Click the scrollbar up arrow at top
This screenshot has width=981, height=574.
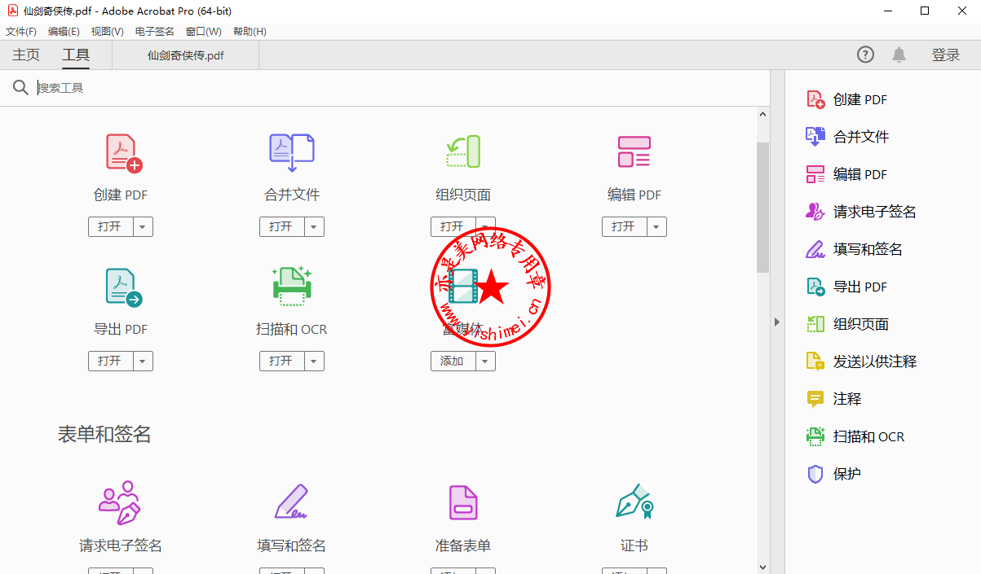(x=762, y=114)
